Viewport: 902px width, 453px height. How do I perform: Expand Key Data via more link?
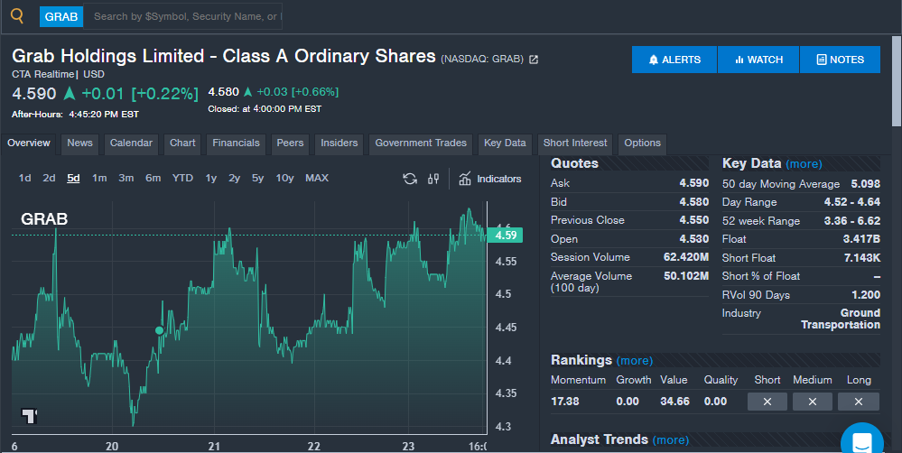click(x=804, y=164)
